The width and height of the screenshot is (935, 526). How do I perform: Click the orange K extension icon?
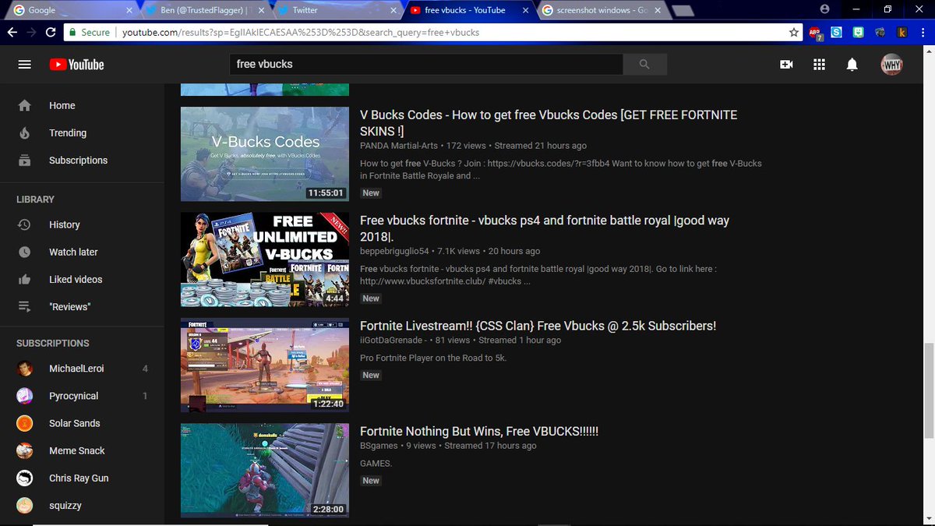pos(902,33)
